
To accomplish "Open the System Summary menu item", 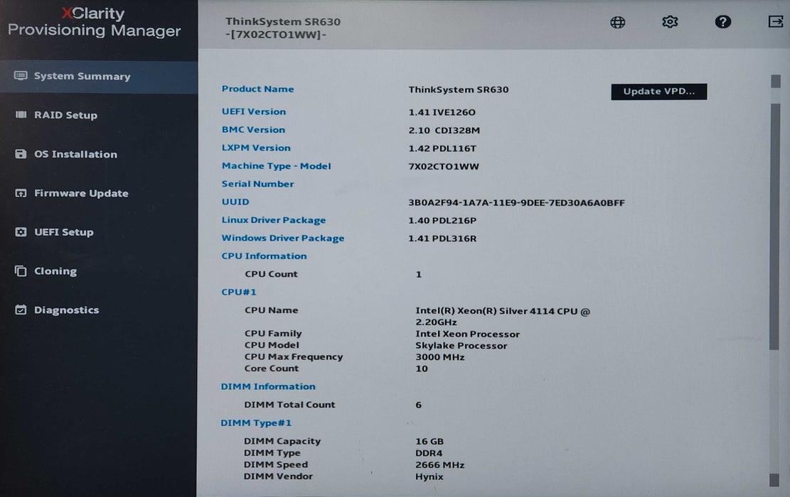I will [99, 77].
